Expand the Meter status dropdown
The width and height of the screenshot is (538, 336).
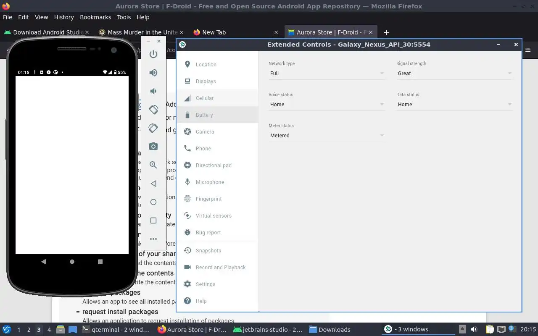click(x=327, y=136)
